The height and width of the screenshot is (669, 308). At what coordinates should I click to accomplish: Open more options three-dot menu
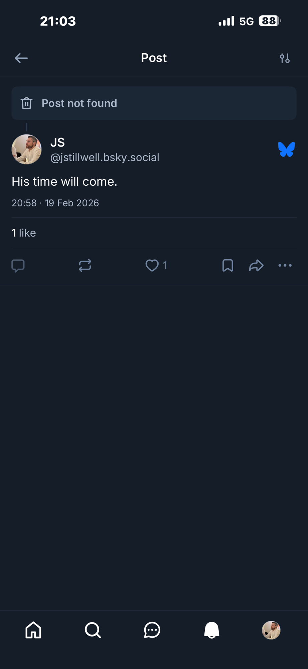click(285, 266)
